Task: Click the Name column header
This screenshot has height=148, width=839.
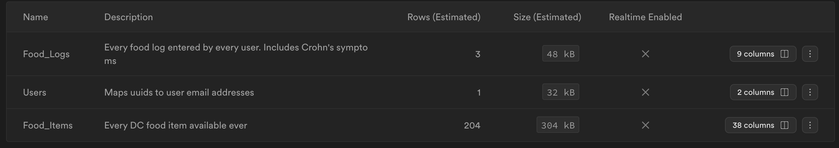Action: pos(36,17)
